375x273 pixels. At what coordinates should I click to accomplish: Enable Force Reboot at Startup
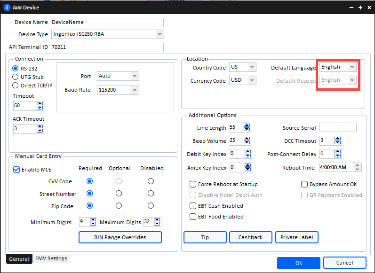pyautogui.click(x=193, y=184)
